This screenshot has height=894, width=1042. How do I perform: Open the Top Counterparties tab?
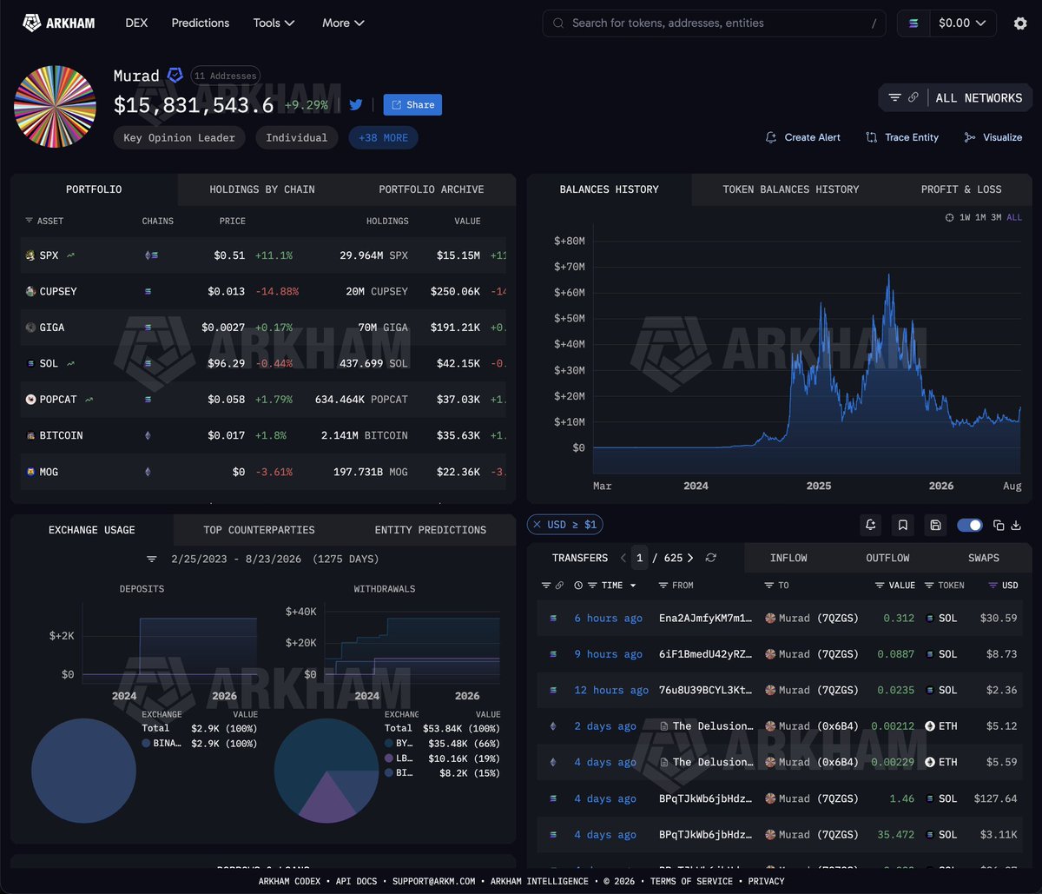tap(259, 530)
